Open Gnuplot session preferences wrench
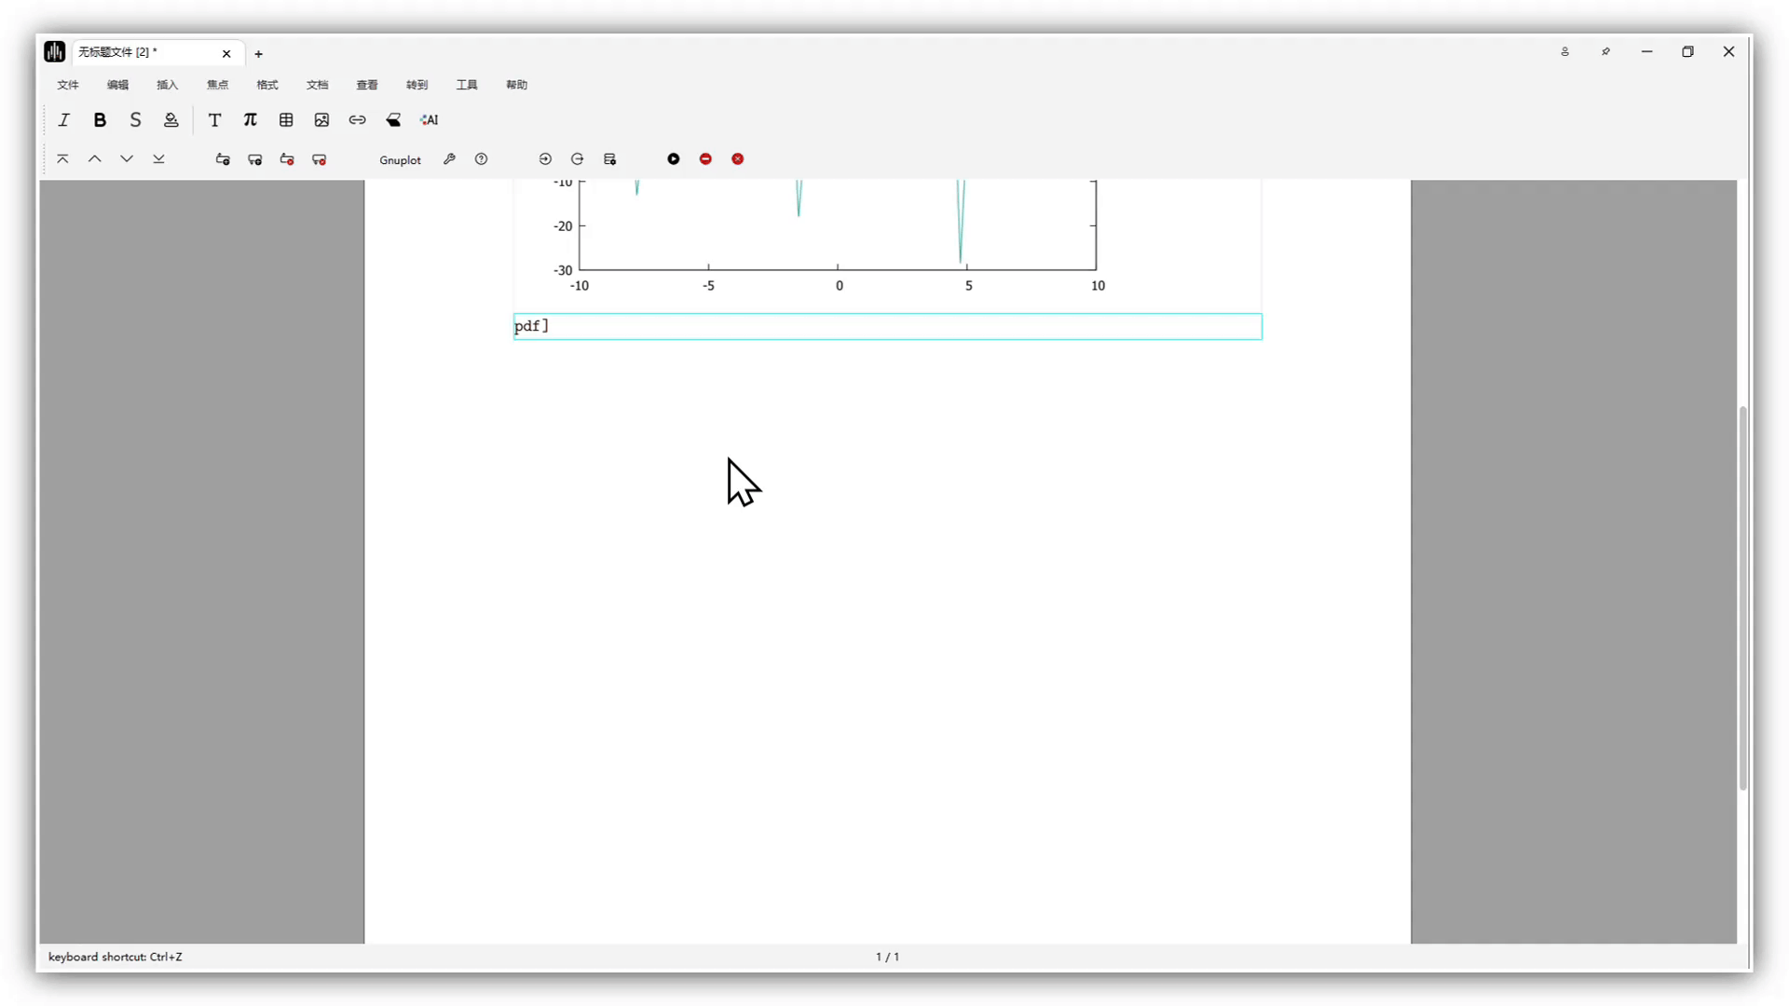The width and height of the screenshot is (1789, 1006). [x=449, y=159]
